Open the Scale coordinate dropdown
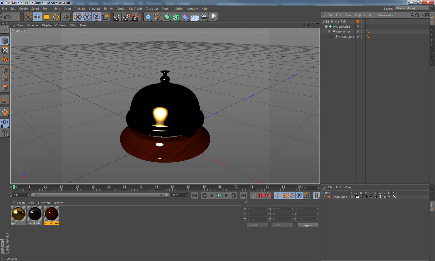 click(x=282, y=225)
